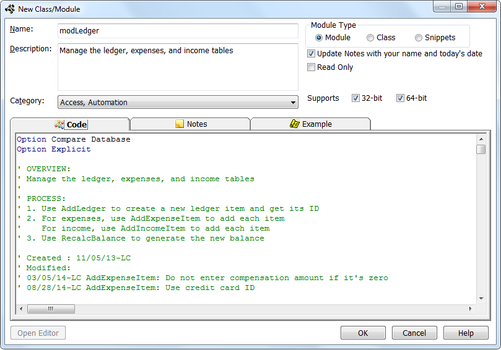Image resolution: width=501 pixels, height=350 pixels.
Task: Click the Open Editor button
Action: (x=38, y=333)
